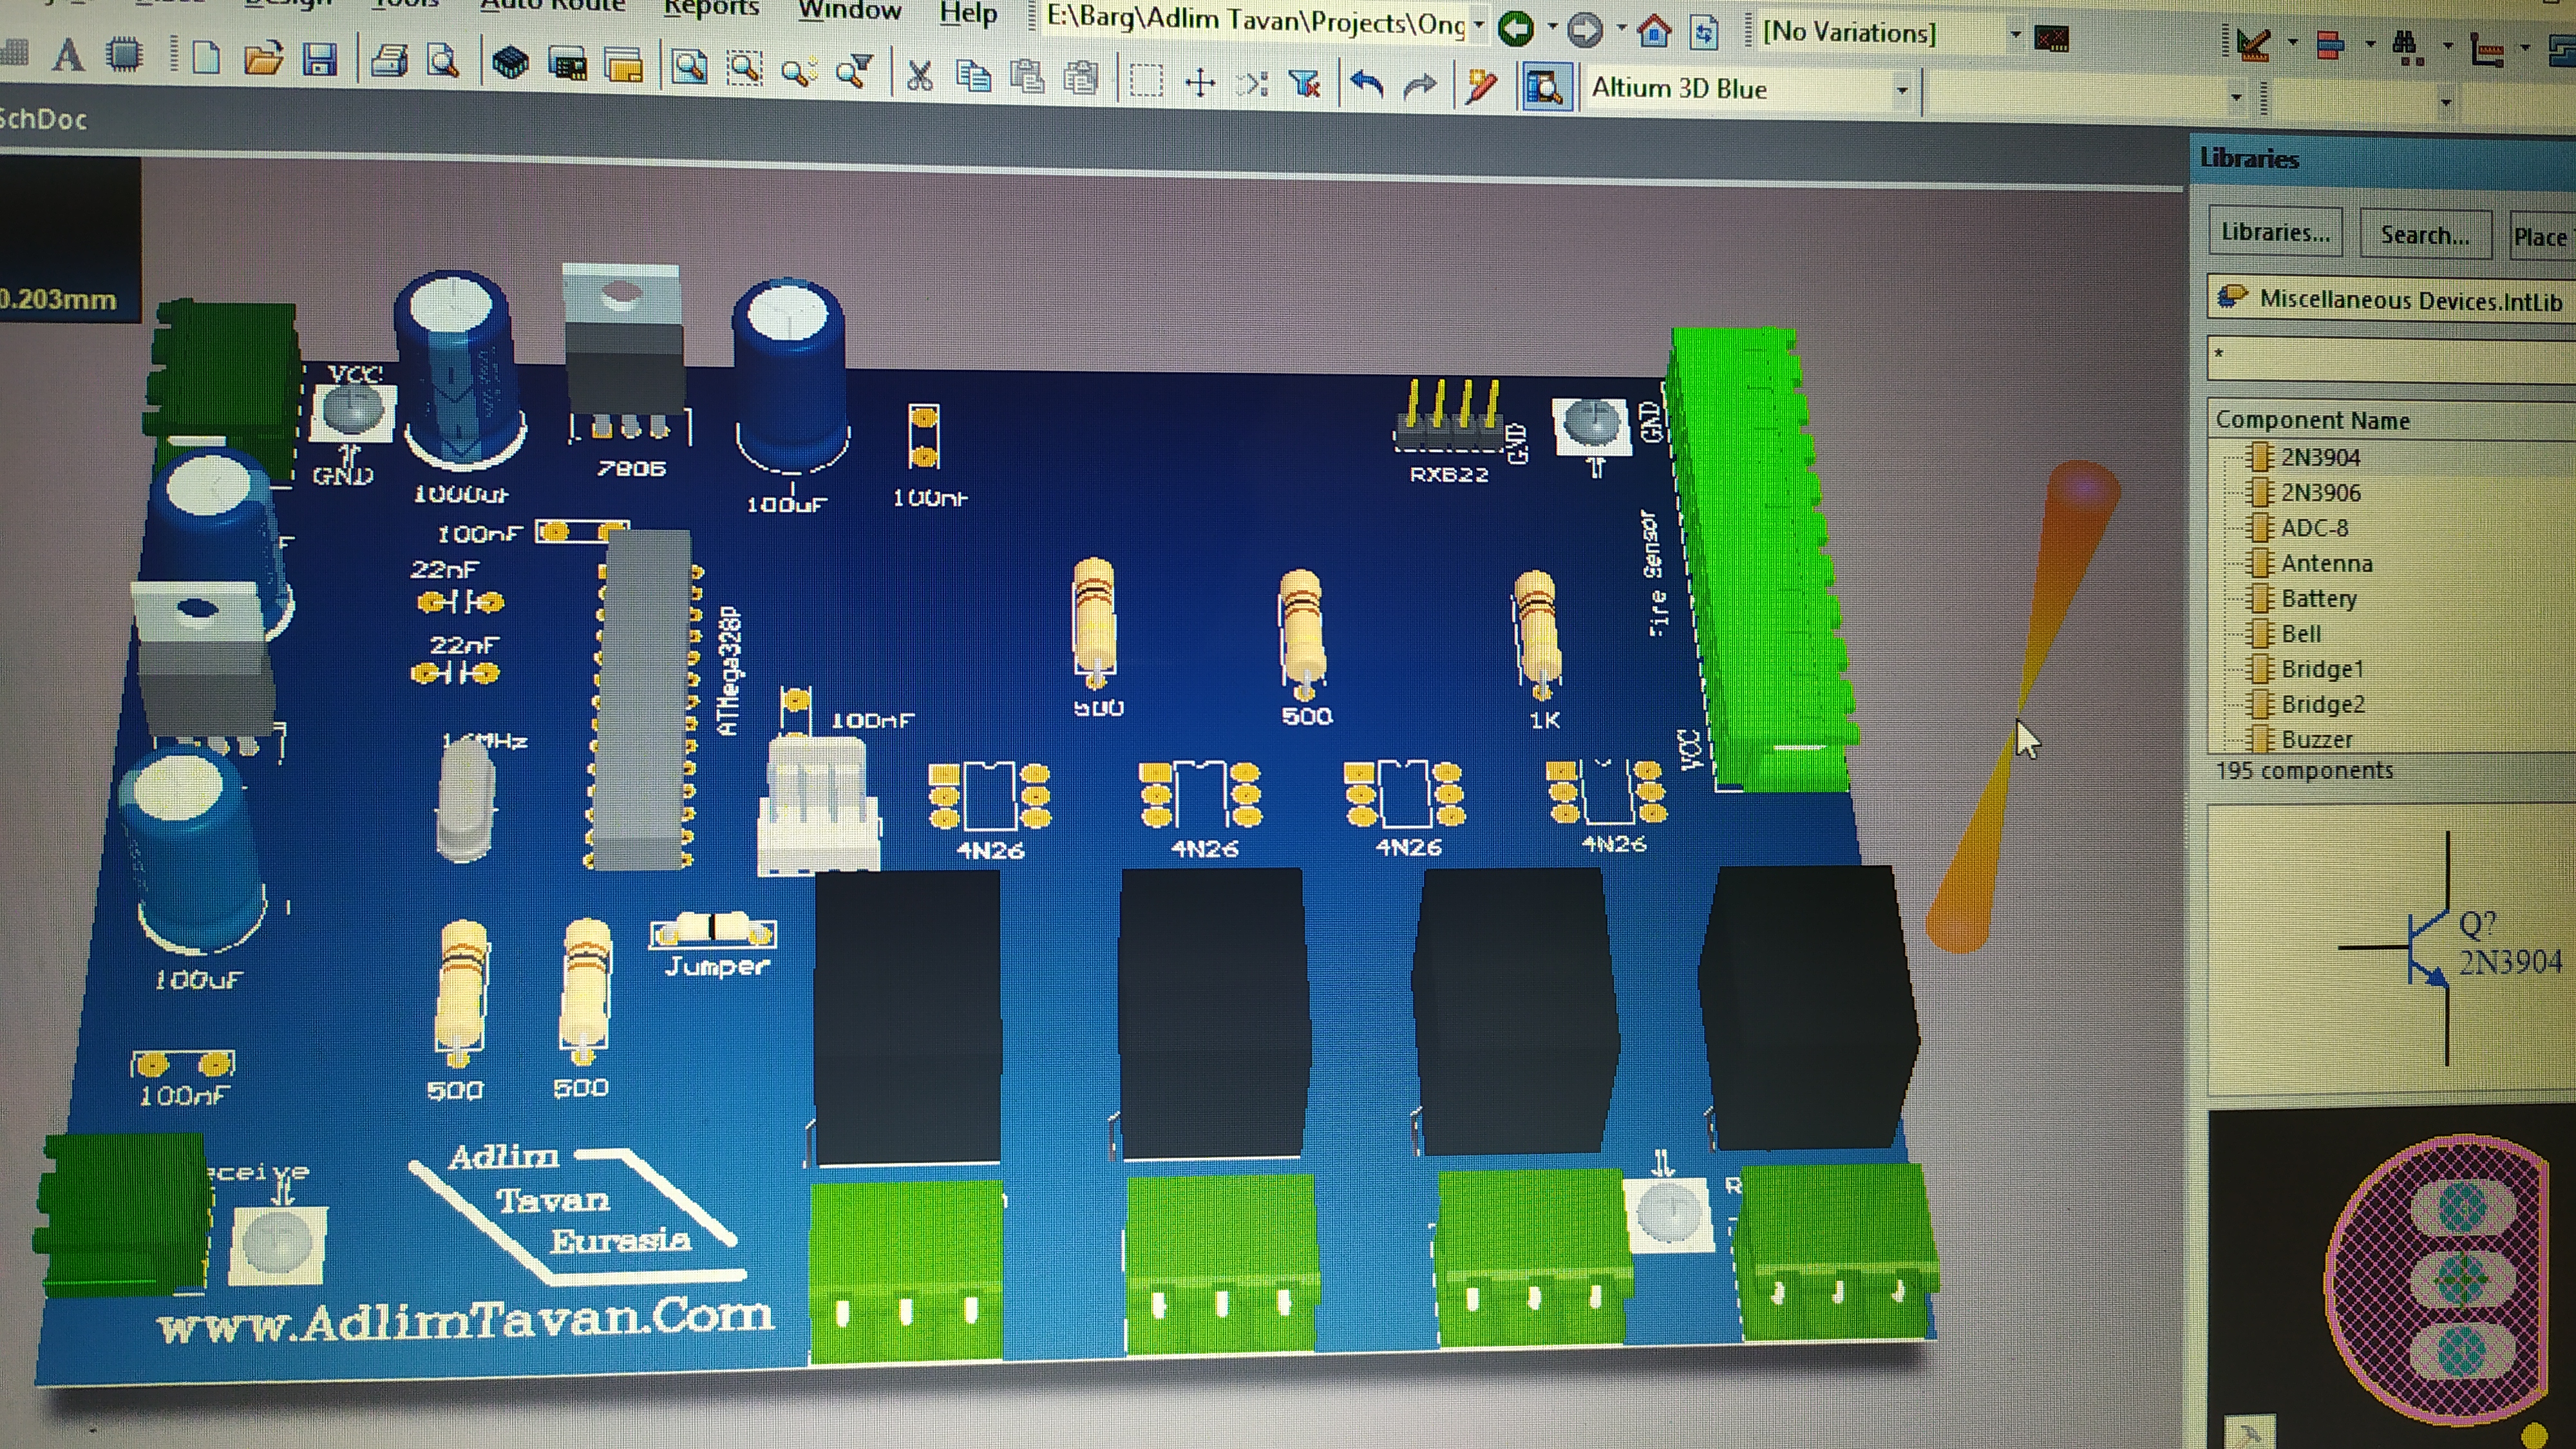Open a document via folder icon
The image size is (2576, 1449).
click(263, 59)
